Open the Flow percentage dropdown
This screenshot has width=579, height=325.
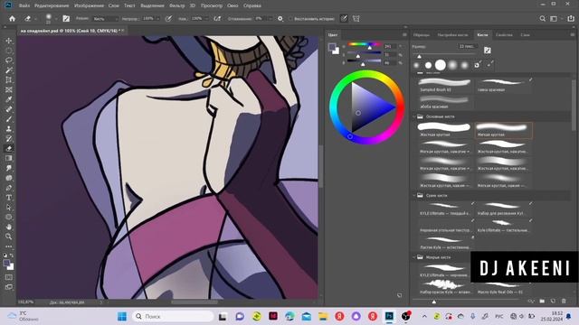click(207, 18)
